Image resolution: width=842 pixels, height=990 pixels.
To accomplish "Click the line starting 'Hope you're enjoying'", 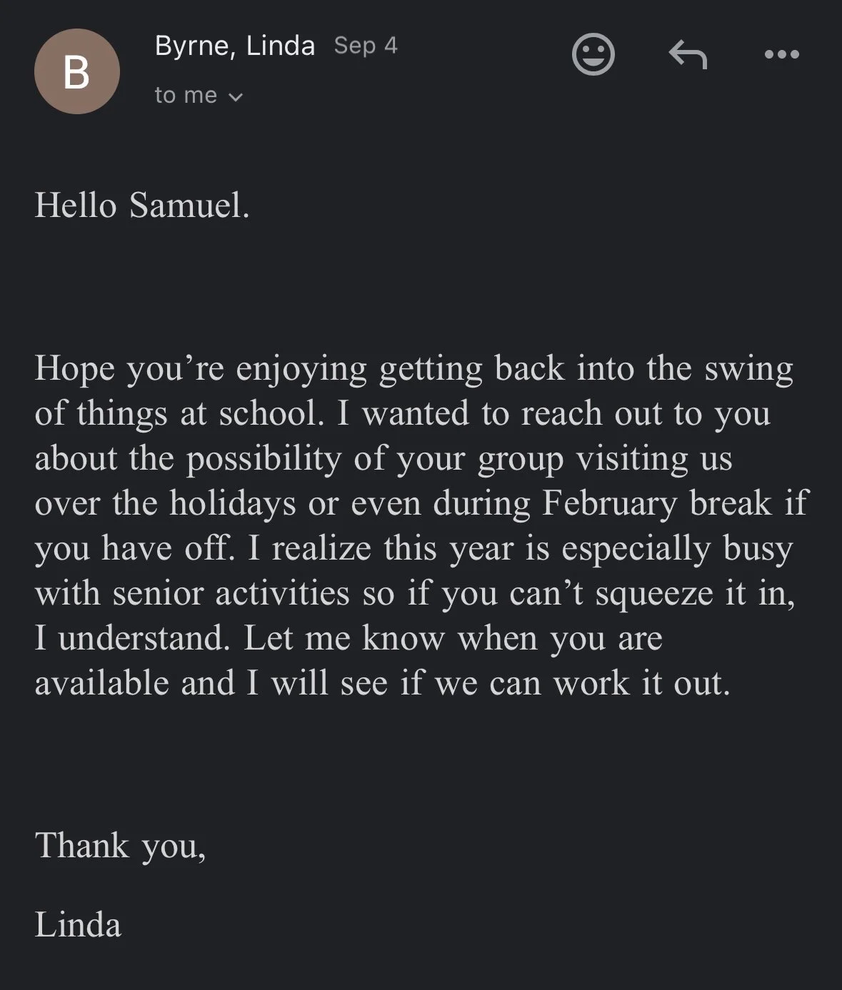I will click(414, 370).
